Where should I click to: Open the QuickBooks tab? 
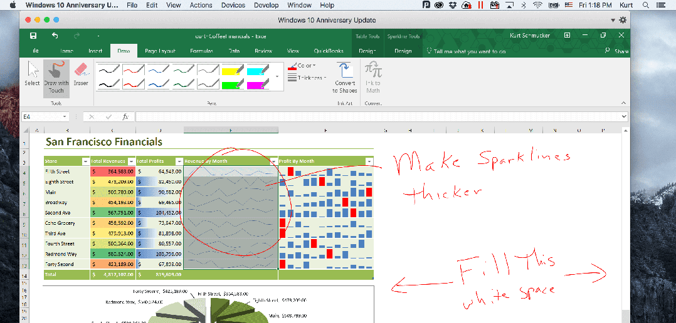329,51
